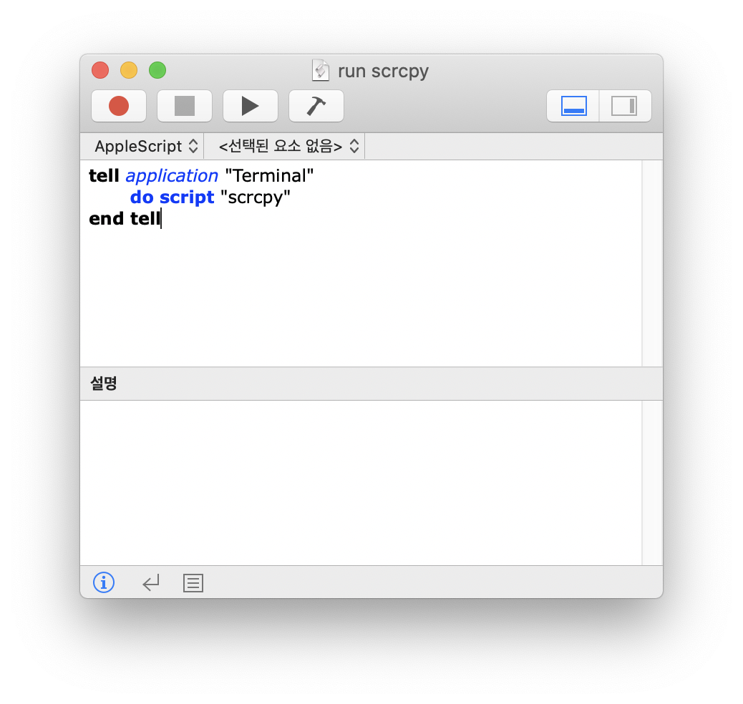Click the "end tell" line in the script

point(125,218)
